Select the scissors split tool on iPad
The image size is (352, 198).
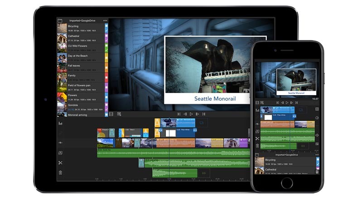click(x=60, y=163)
